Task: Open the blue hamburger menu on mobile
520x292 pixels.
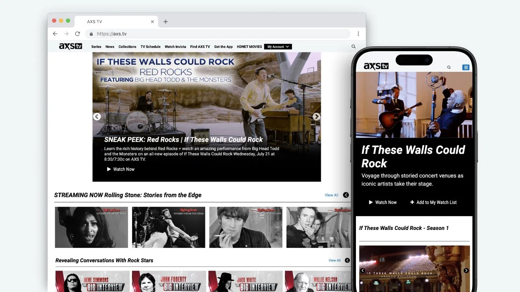Action: [466, 67]
